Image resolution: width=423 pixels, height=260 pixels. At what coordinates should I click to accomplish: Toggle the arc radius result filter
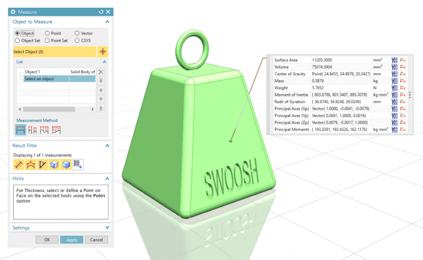[x=31, y=164]
